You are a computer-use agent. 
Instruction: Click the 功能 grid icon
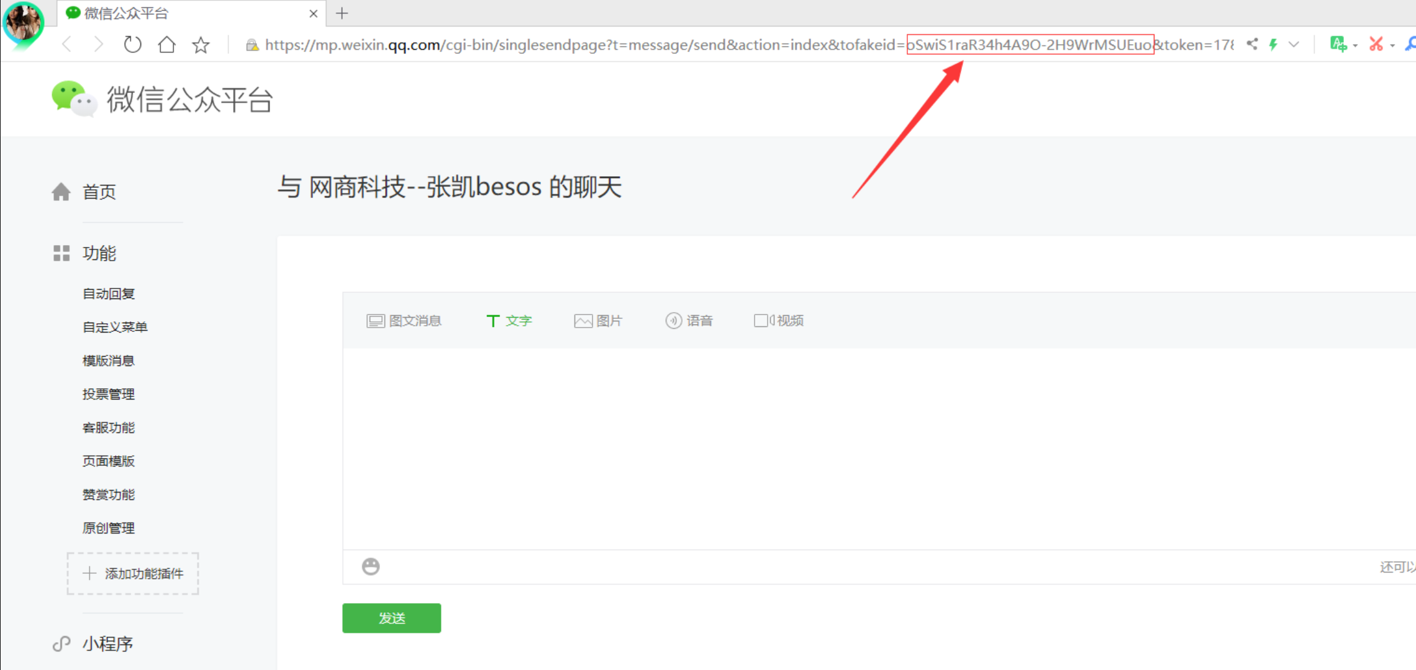pos(61,253)
